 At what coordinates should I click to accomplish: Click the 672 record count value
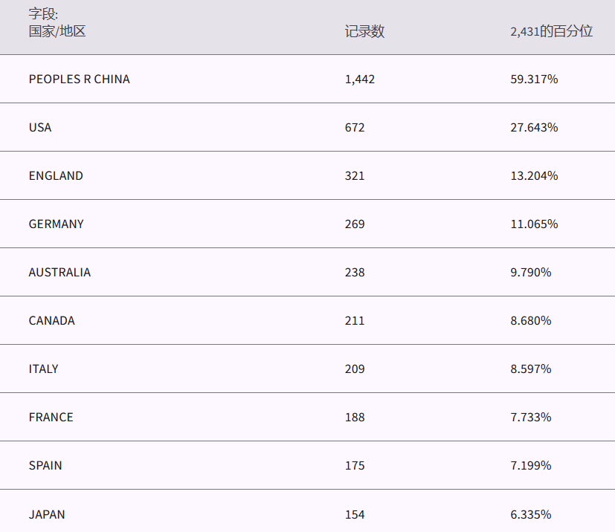click(x=355, y=127)
